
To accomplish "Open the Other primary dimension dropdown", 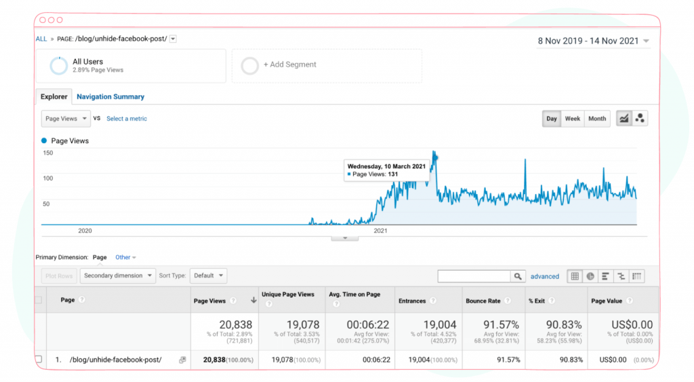I will (x=125, y=257).
